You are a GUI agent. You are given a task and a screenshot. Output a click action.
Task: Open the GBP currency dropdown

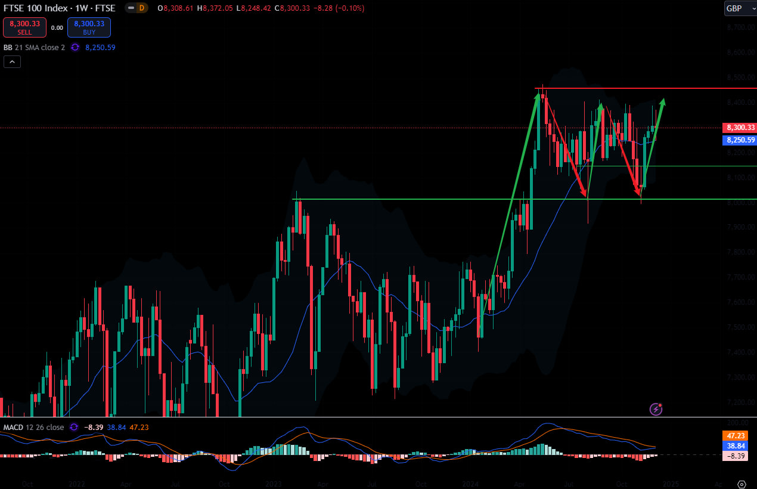(740, 8)
